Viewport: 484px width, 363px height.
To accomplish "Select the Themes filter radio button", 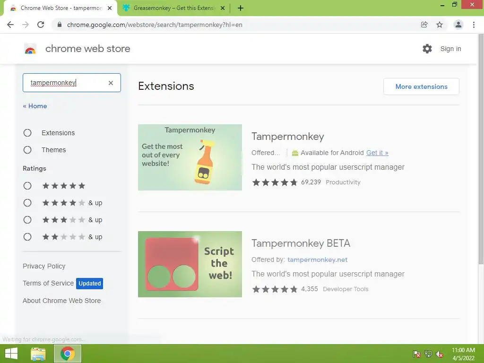I will 27,150.
